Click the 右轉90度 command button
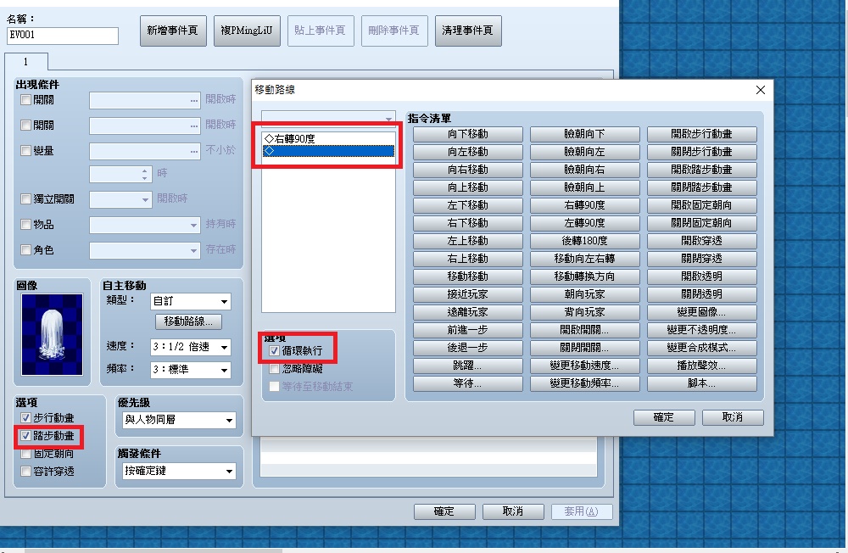Image resolution: width=848 pixels, height=553 pixels. (584, 205)
